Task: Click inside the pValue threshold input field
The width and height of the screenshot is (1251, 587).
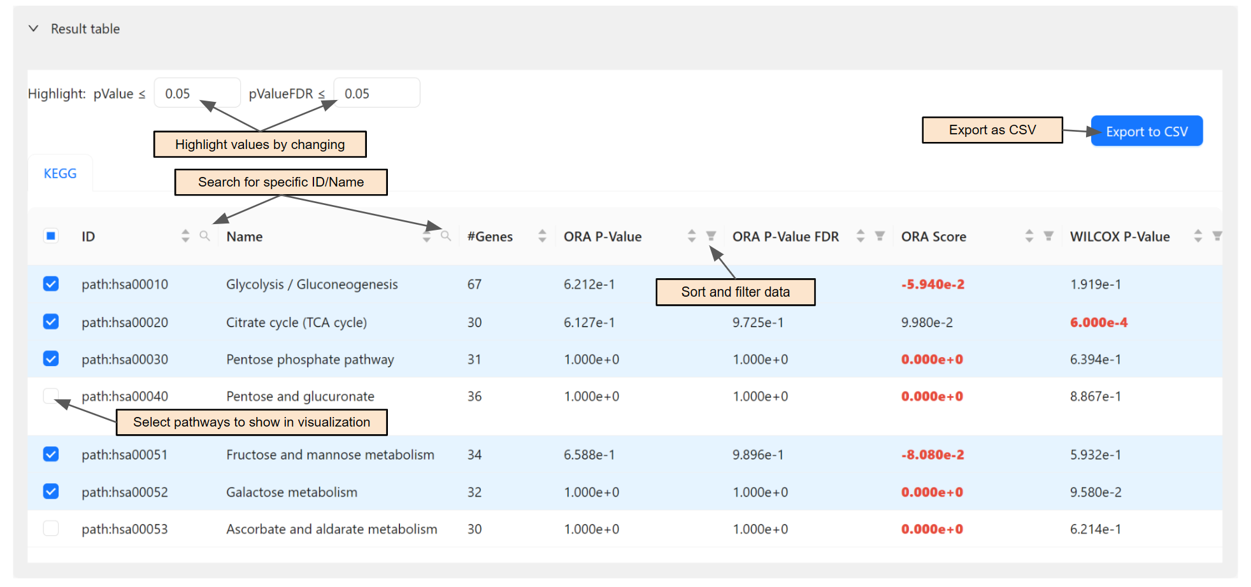Action: coord(197,92)
